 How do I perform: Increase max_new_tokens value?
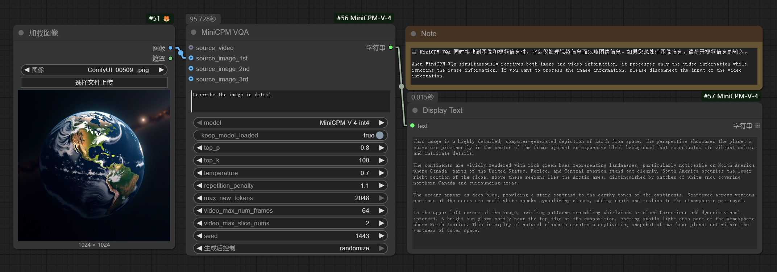382,198
